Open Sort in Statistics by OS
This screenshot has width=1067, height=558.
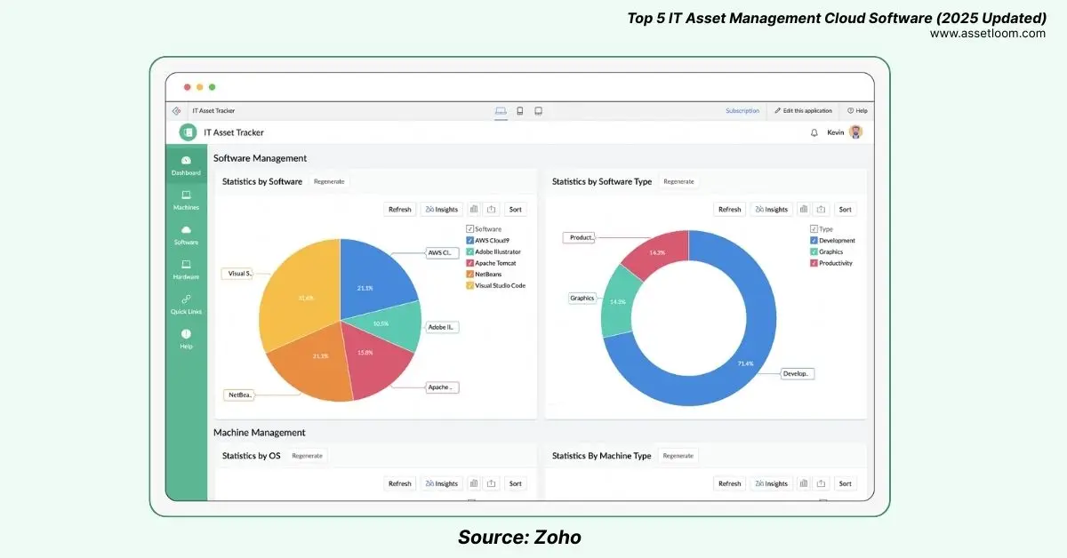[x=515, y=483]
